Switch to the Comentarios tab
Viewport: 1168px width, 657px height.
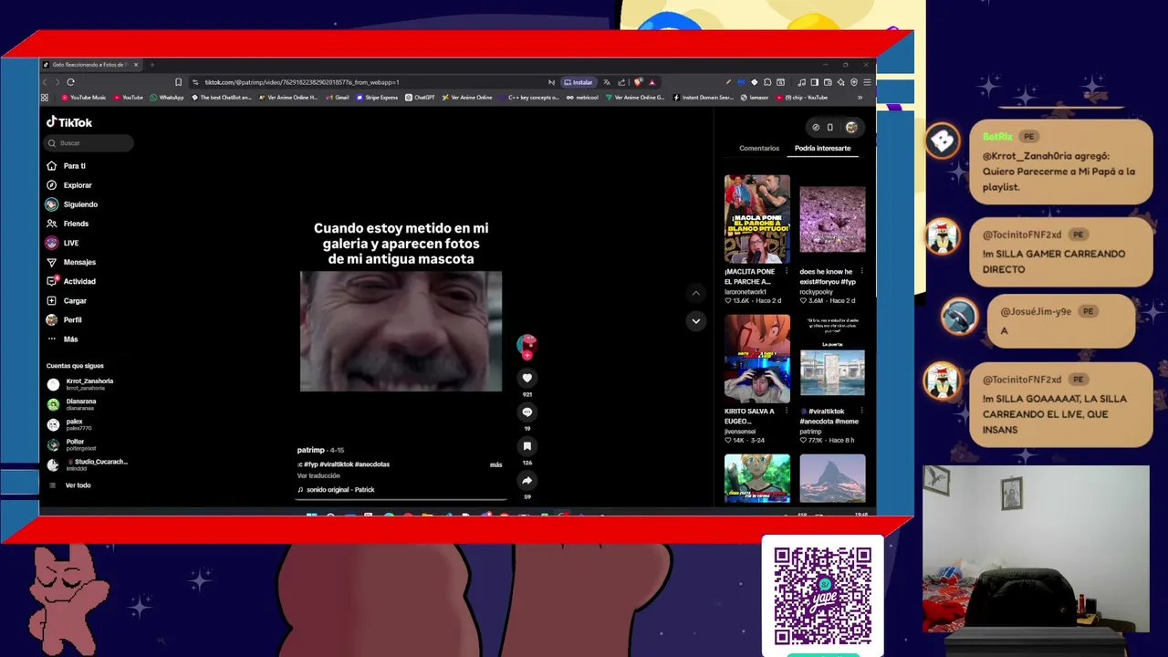pyautogui.click(x=759, y=148)
